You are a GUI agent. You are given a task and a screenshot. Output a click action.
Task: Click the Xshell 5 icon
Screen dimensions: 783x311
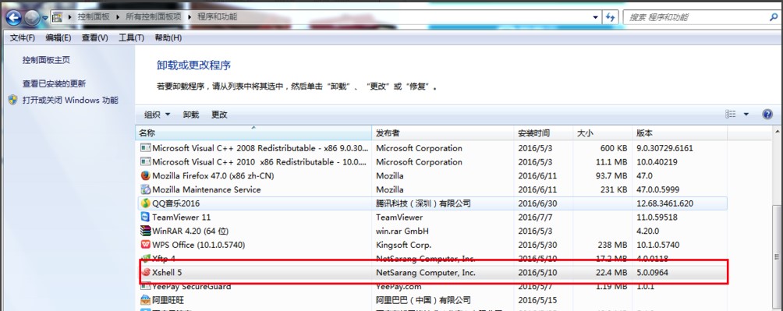point(146,273)
